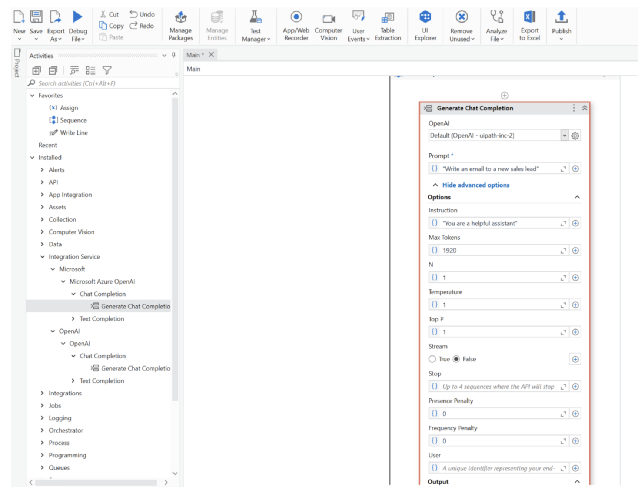
Task: Open User Events menu
Action: click(x=358, y=26)
